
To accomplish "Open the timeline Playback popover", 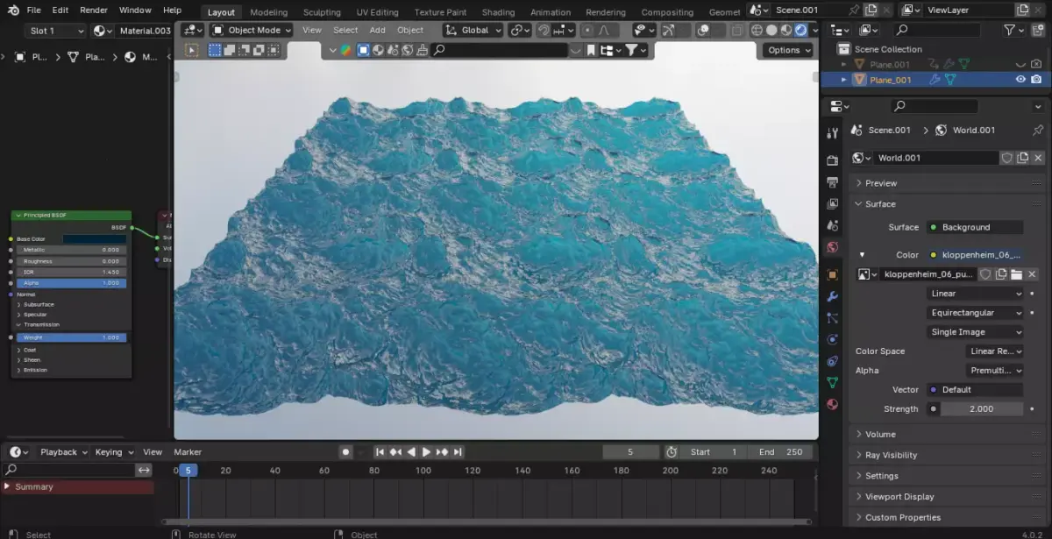I will (63, 452).
